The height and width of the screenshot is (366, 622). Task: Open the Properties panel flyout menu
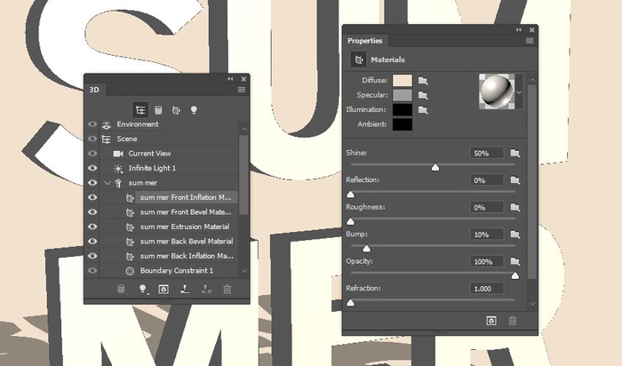tap(530, 41)
